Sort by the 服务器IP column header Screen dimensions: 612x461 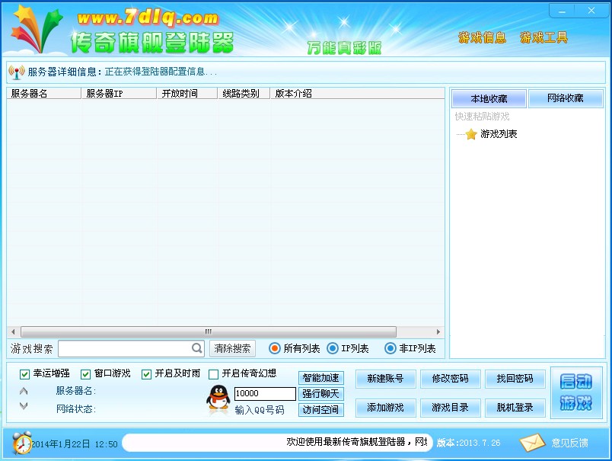click(x=119, y=94)
